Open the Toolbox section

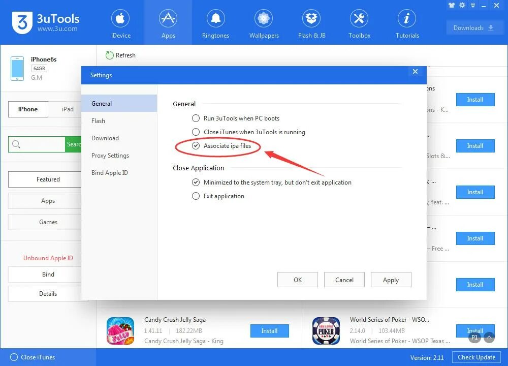[x=359, y=24]
